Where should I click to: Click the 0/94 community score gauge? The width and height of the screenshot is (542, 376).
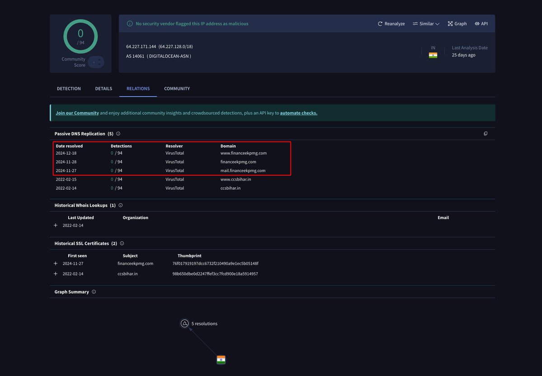(80, 36)
